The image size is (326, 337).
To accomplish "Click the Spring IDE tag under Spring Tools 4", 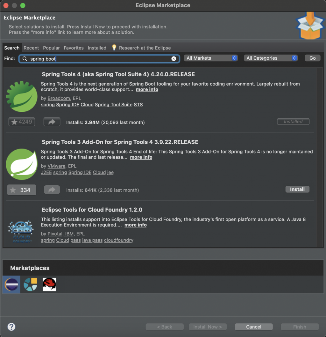I will click(67, 105).
